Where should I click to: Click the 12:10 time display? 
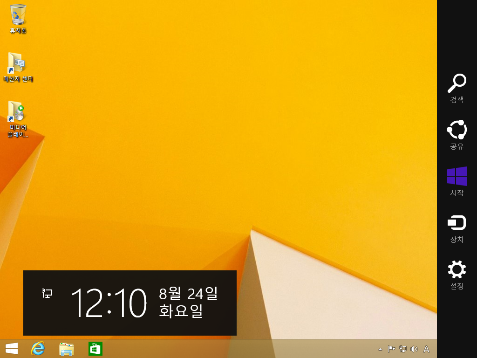click(x=109, y=303)
